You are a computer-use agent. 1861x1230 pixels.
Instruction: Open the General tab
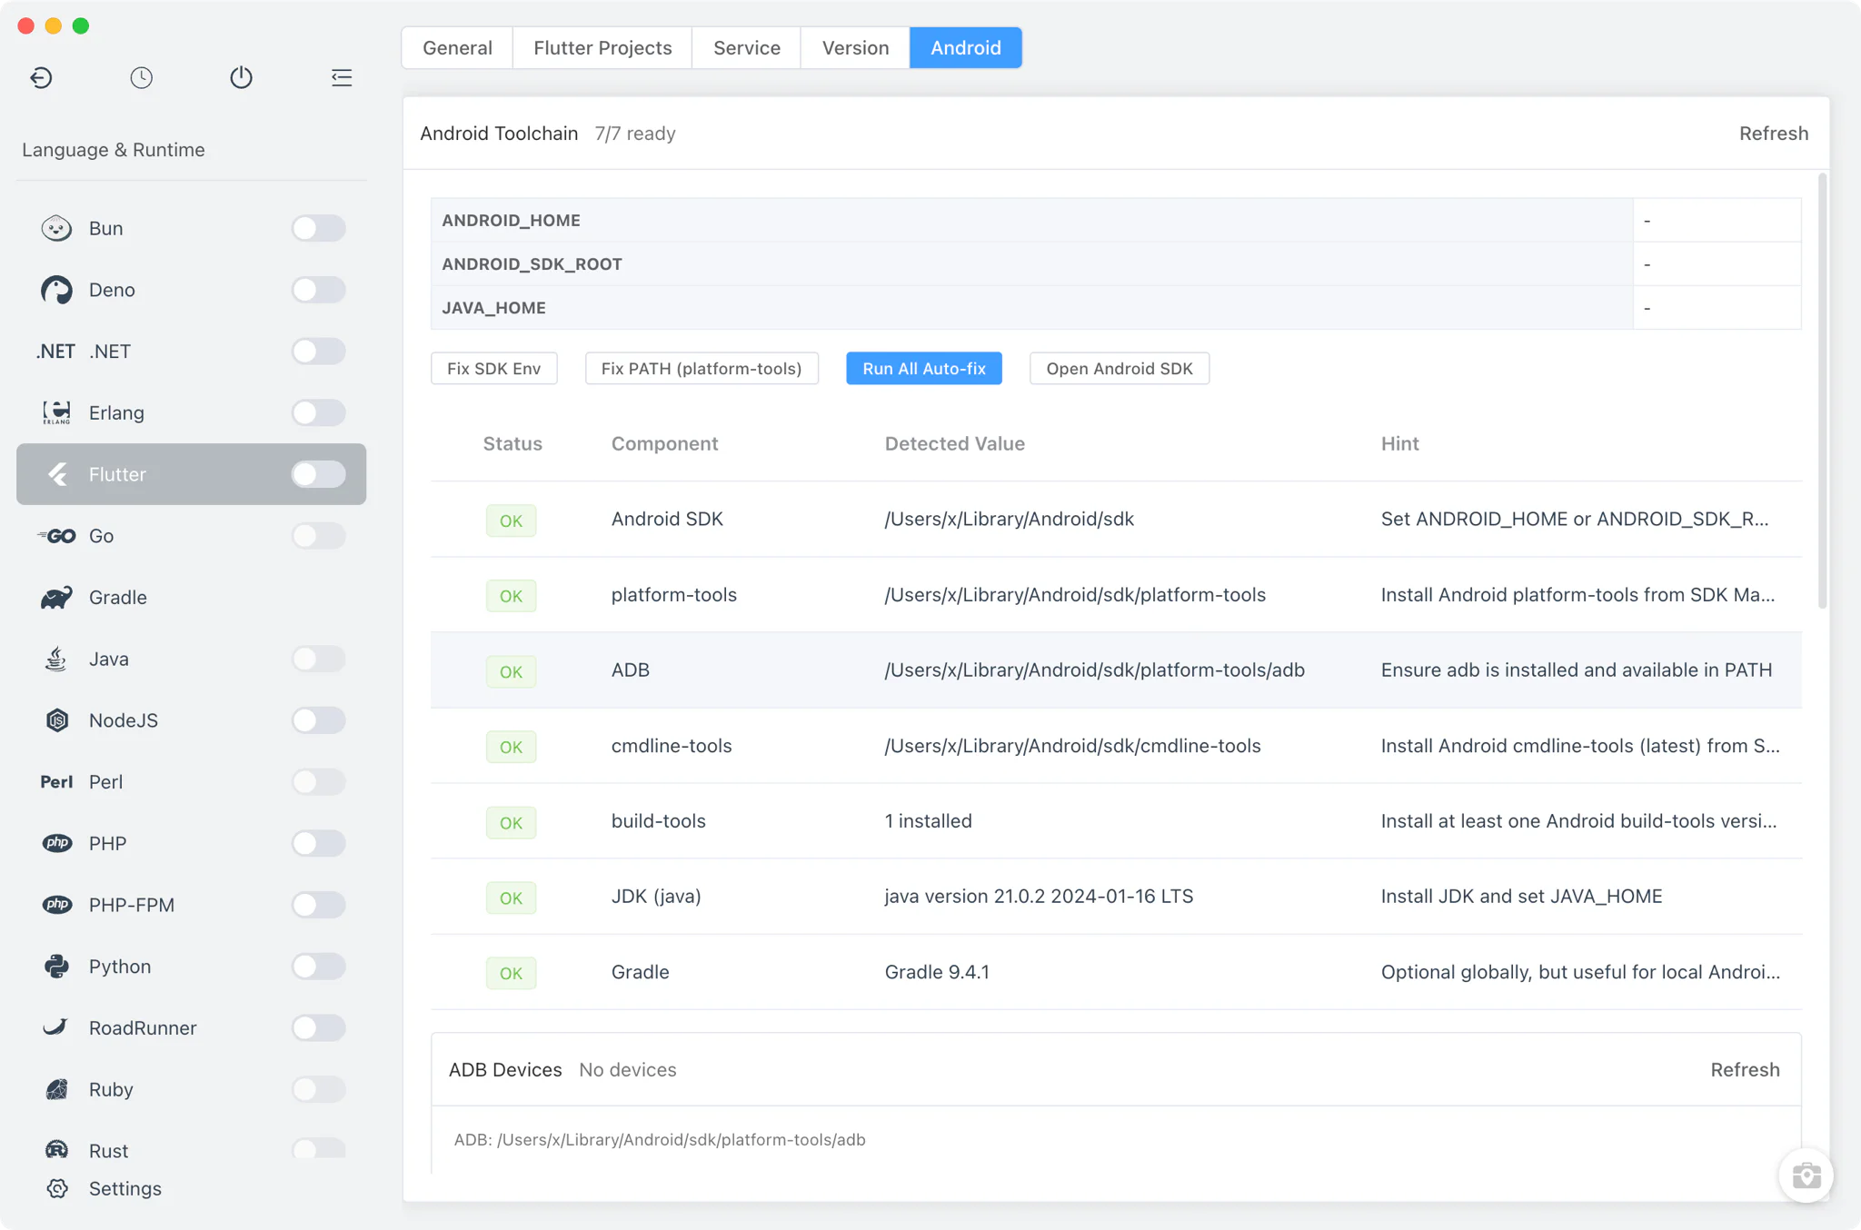[457, 48]
